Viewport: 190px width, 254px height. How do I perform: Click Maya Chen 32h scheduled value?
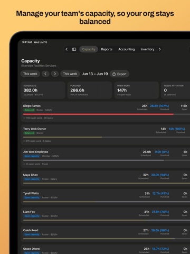click(146, 175)
